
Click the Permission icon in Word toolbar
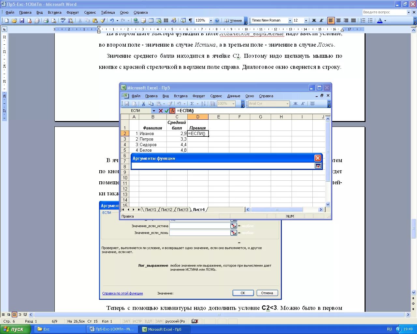point(29,21)
